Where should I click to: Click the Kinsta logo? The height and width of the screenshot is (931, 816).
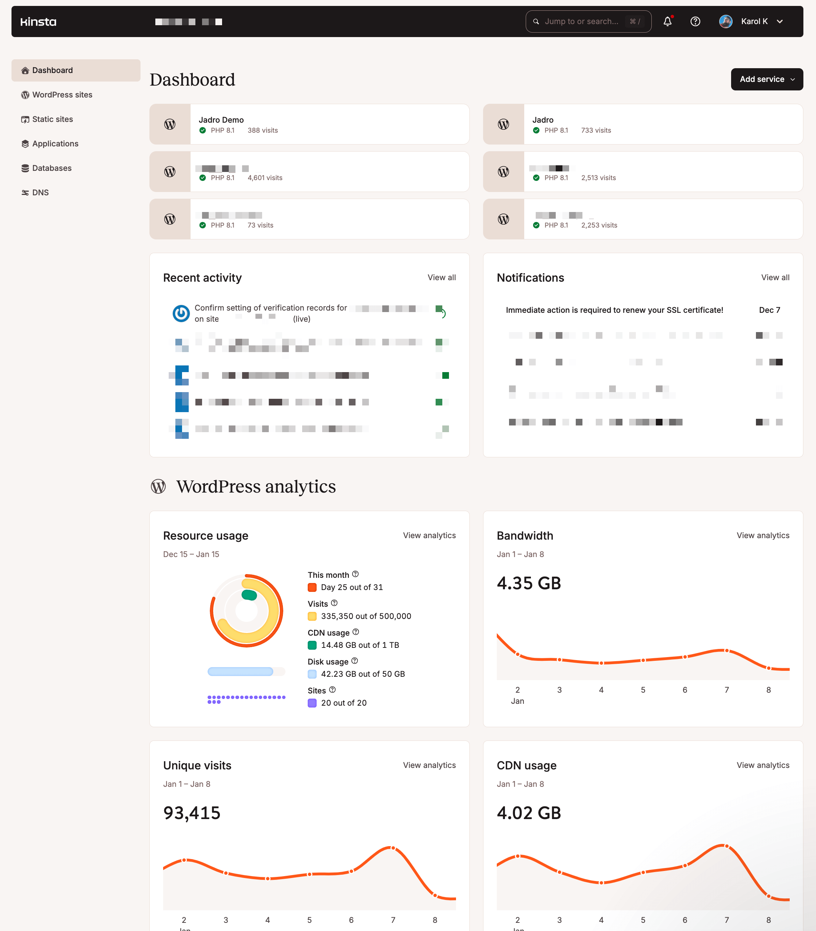pos(38,21)
